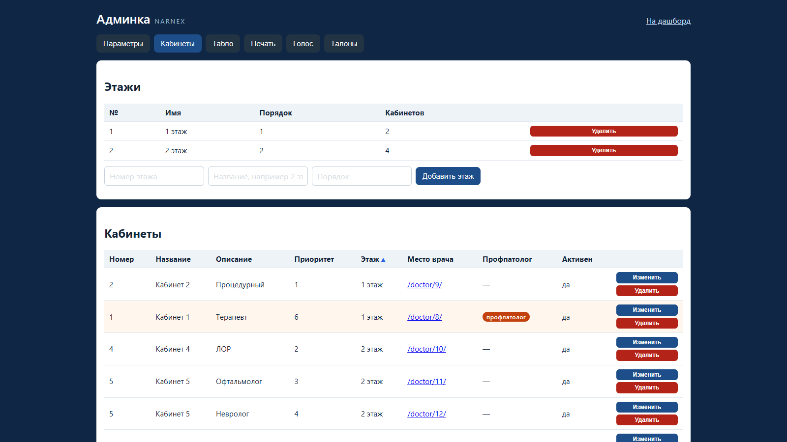Click the Кабинет 4 name cell

click(x=173, y=349)
